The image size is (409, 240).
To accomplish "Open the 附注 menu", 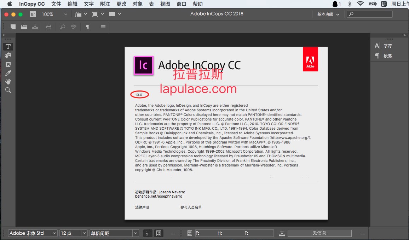I will [x=105, y=4].
